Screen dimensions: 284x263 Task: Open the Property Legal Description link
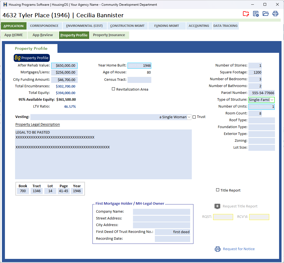click(37, 125)
